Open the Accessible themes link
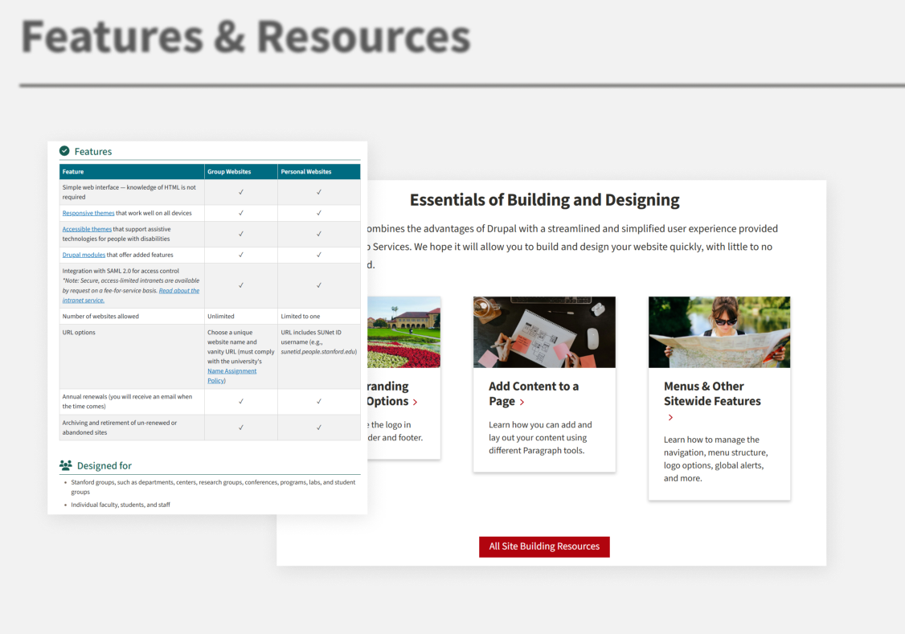 (87, 229)
